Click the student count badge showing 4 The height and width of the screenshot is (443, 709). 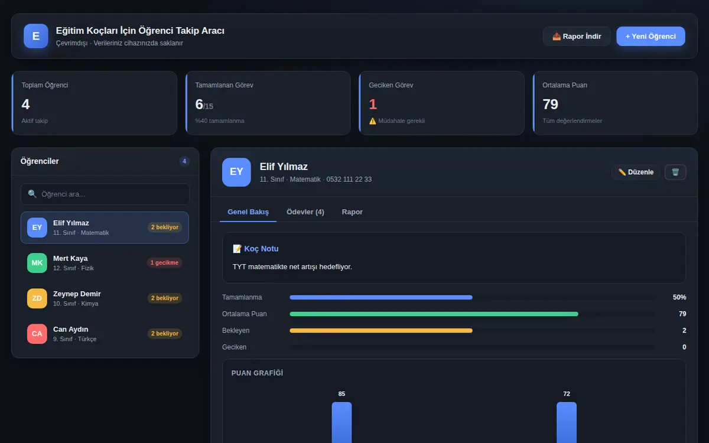pyautogui.click(x=184, y=161)
